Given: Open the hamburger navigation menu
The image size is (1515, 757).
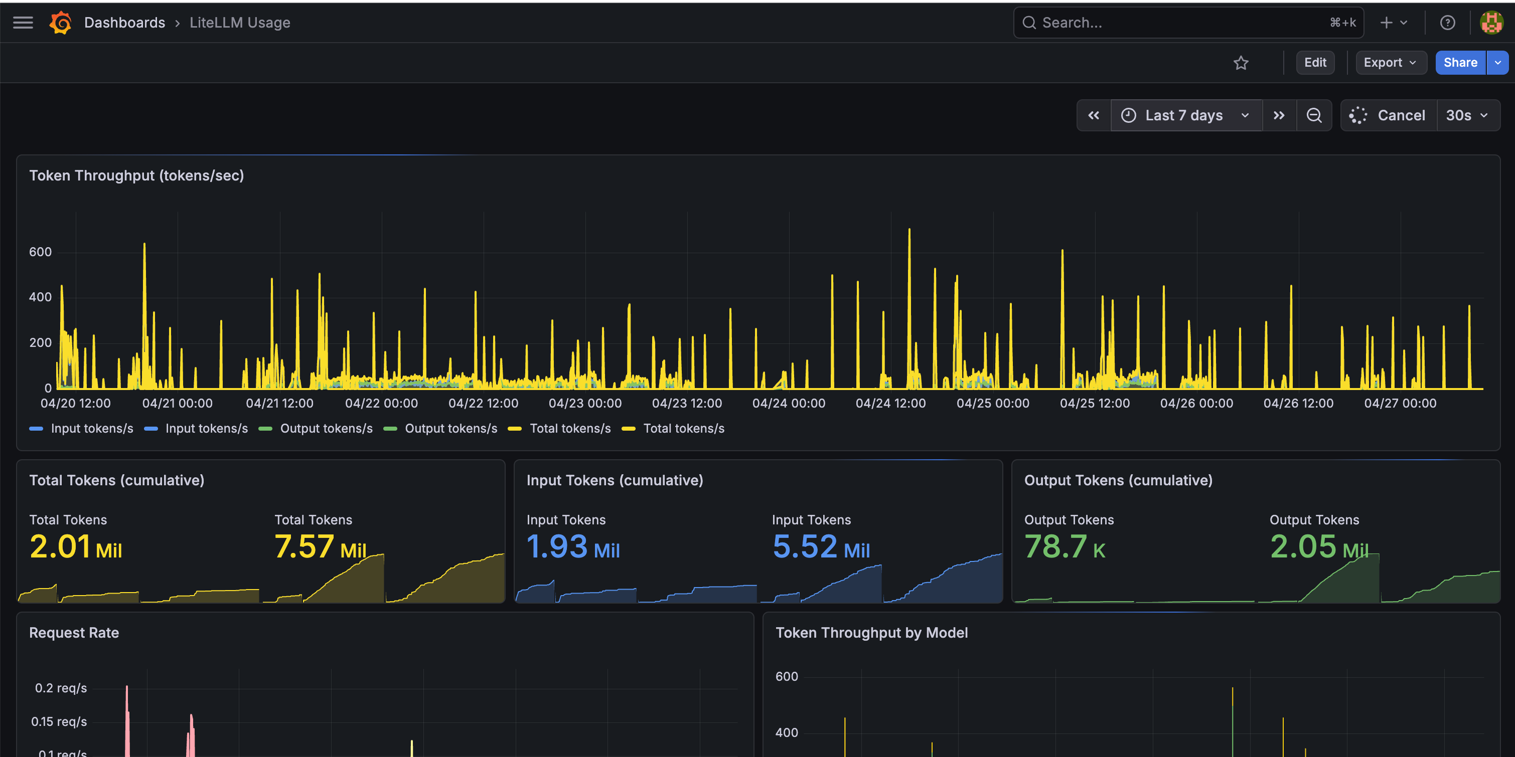Looking at the screenshot, I should (x=23, y=23).
